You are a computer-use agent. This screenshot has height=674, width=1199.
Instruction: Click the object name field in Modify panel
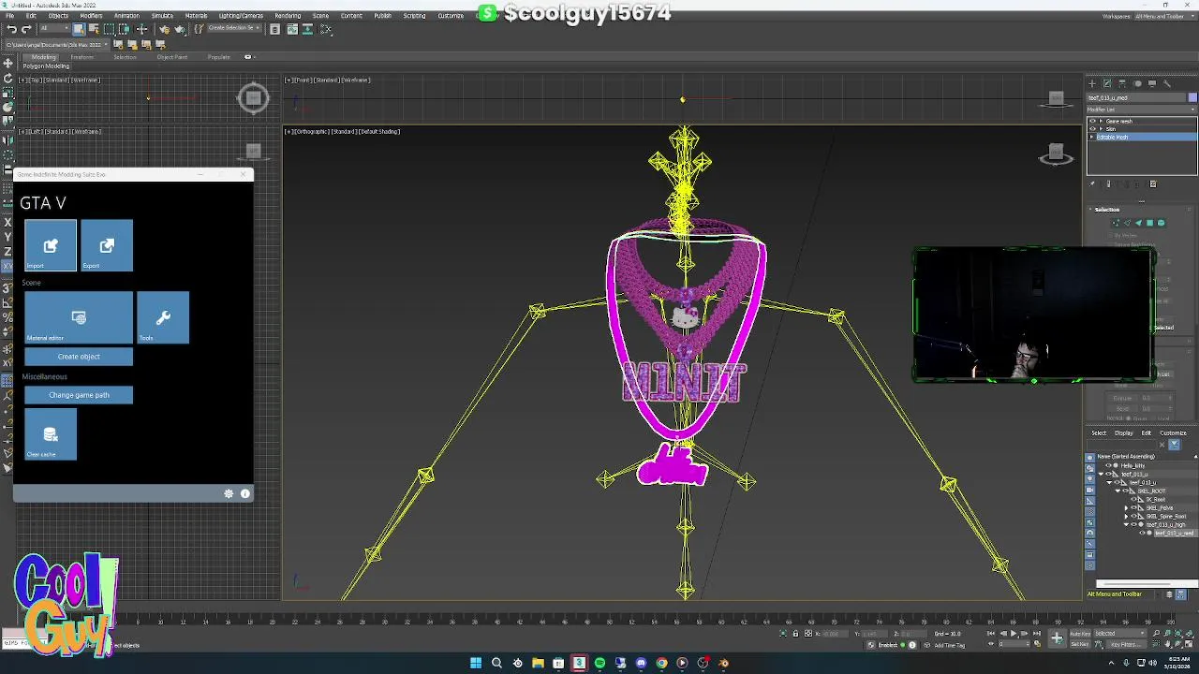(x=1136, y=97)
